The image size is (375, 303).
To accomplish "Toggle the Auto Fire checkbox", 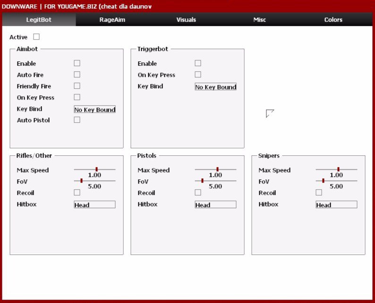I will [77, 75].
